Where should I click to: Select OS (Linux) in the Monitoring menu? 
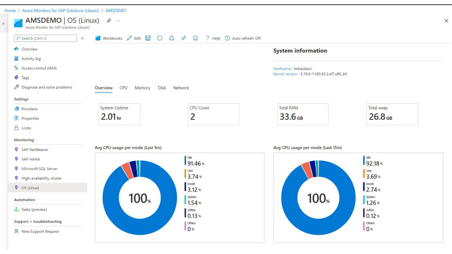click(48, 188)
